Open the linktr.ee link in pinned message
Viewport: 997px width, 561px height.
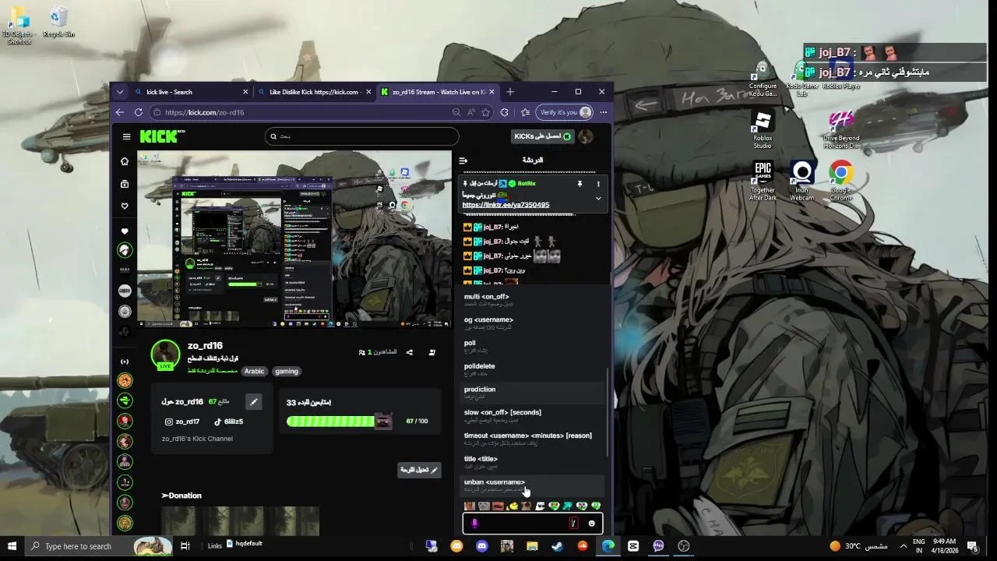click(506, 205)
